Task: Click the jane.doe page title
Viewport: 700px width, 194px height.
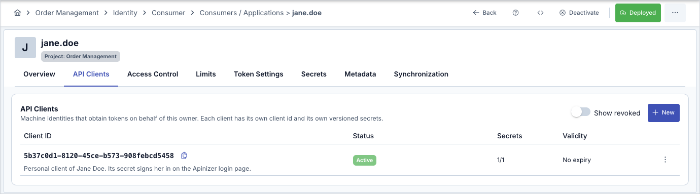Action: coord(60,43)
